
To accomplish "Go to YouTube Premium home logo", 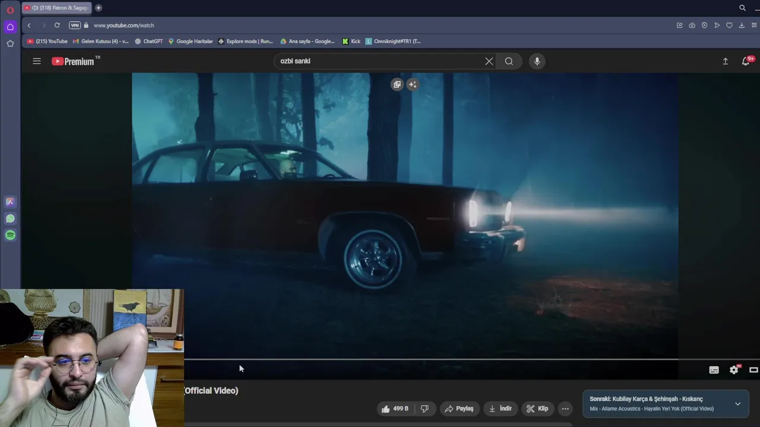I will [x=73, y=61].
